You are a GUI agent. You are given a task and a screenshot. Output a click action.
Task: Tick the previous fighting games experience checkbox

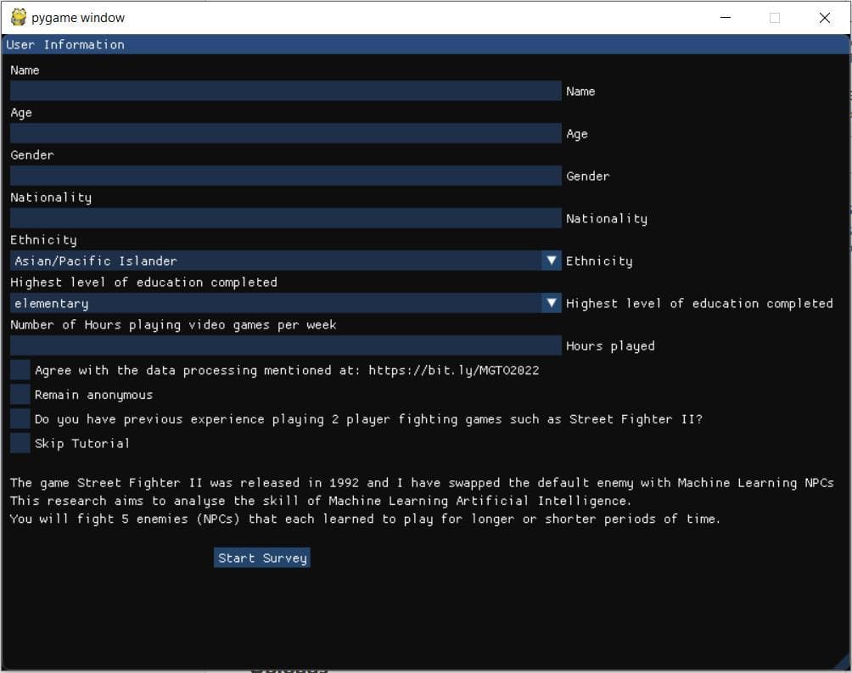tap(20, 418)
